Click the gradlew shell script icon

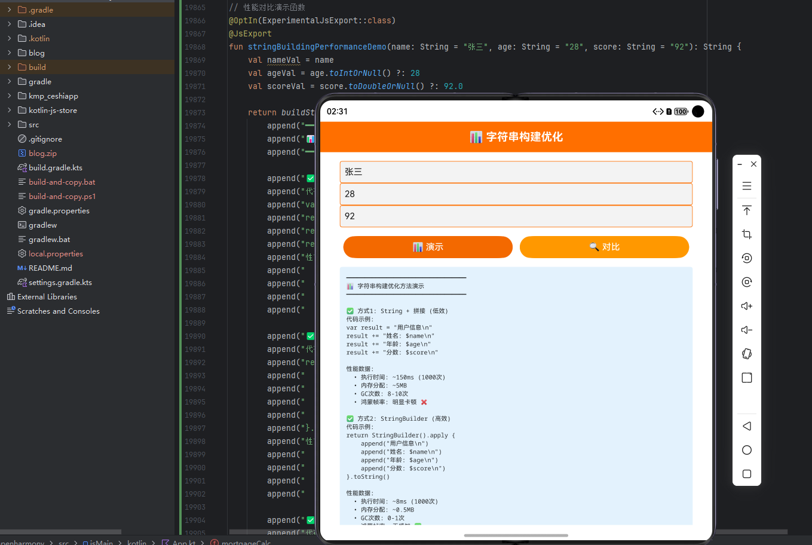click(22, 225)
